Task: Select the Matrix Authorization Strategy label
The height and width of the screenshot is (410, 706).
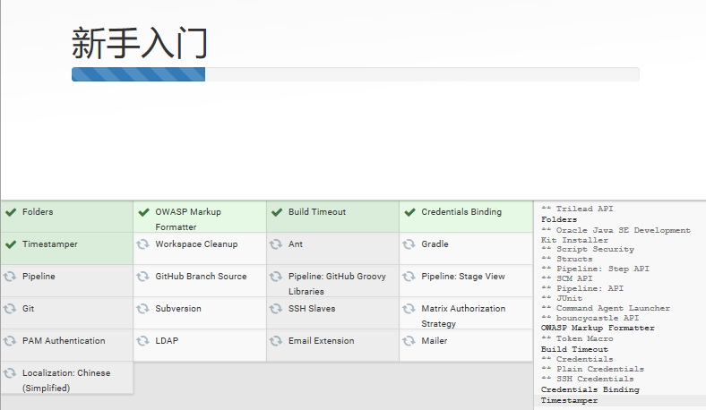Action: [463, 316]
